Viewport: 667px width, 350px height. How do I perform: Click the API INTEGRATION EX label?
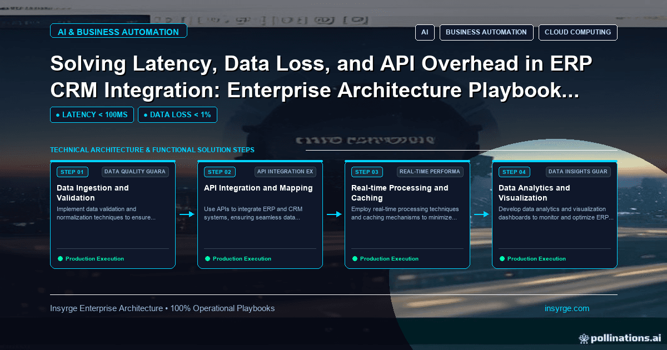point(285,172)
